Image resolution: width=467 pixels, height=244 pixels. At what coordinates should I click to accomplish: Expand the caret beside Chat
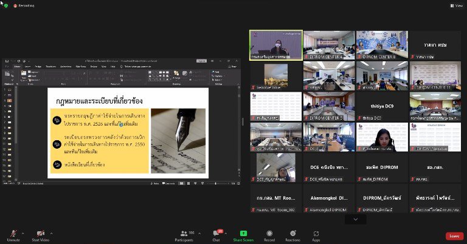click(x=226, y=234)
